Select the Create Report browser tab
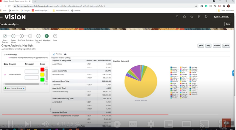The width and height of the screenshot is (236, 130). 15,1
